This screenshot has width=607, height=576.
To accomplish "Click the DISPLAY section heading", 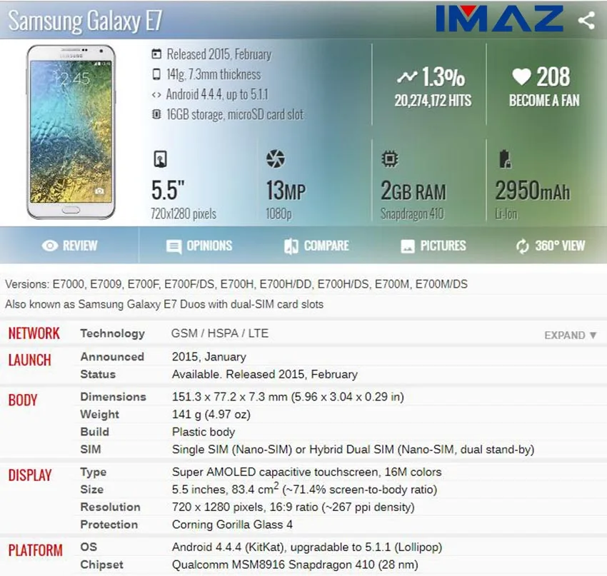I will 30,475.
